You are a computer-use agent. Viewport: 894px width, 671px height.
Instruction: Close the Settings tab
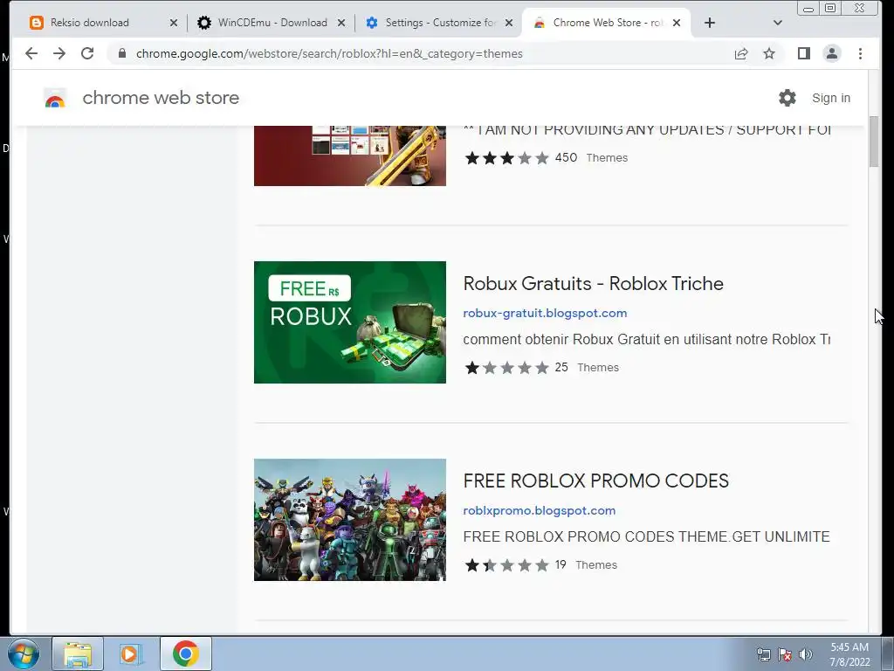pyautogui.click(x=509, y=23)
